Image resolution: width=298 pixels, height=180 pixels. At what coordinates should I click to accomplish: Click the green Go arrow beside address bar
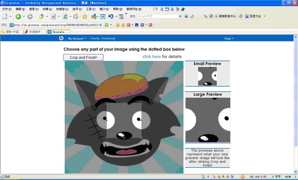coord(106,25)
